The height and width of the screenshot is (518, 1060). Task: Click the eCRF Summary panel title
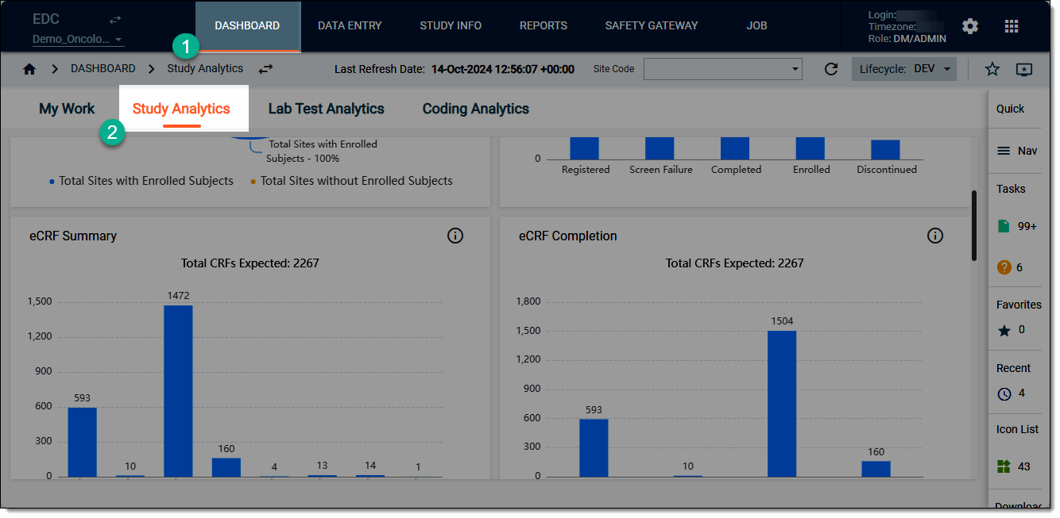73,236
